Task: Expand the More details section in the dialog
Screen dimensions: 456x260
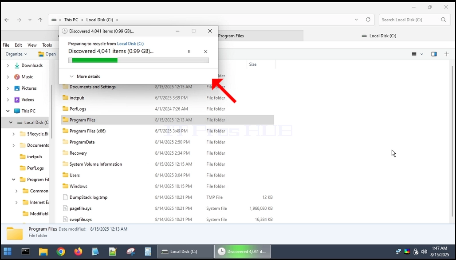Action: (x=85, y=76)
